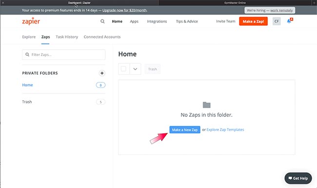The width and height of the screenshot is (317, 188).
Task: Open the Connected Accounts tab
Action: (x=102, y=37)
